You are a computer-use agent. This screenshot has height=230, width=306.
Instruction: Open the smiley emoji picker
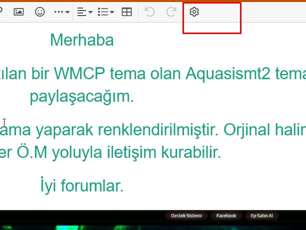[x=39, y=12]
